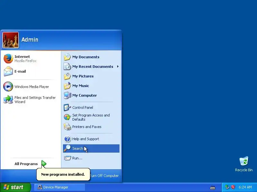
Task: Select the My Music label
Action: pos(81,86)
